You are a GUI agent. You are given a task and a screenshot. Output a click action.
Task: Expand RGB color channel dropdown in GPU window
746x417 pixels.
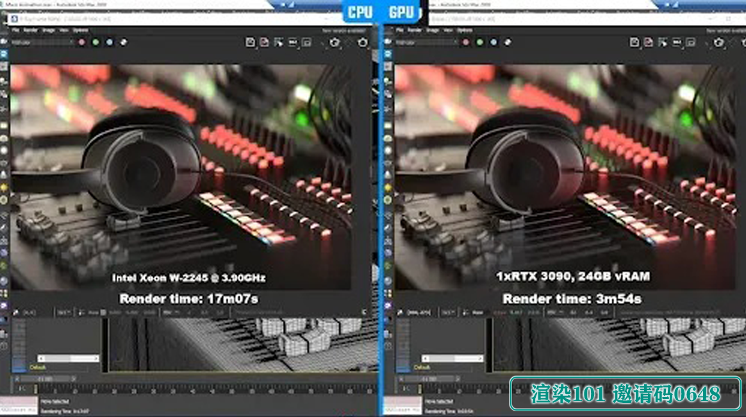426,42
